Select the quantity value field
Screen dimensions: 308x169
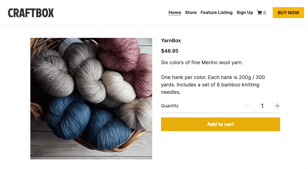(262, 106)
